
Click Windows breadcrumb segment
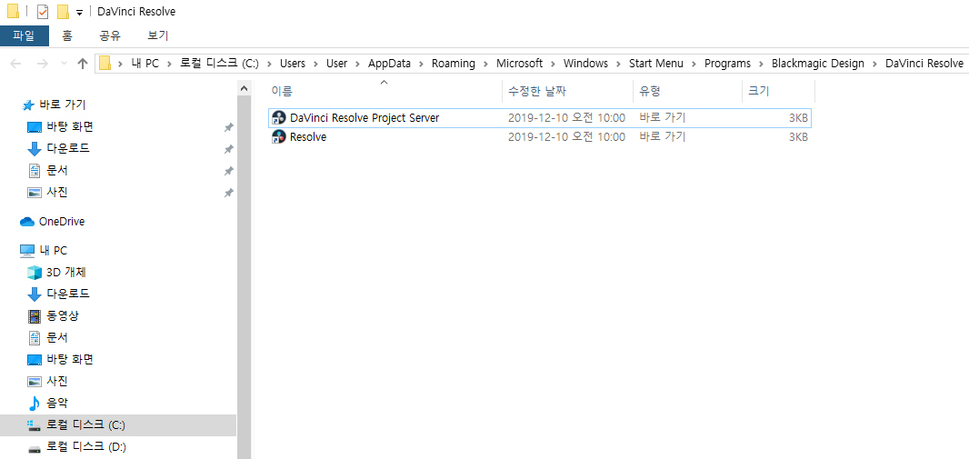(585, 63)
